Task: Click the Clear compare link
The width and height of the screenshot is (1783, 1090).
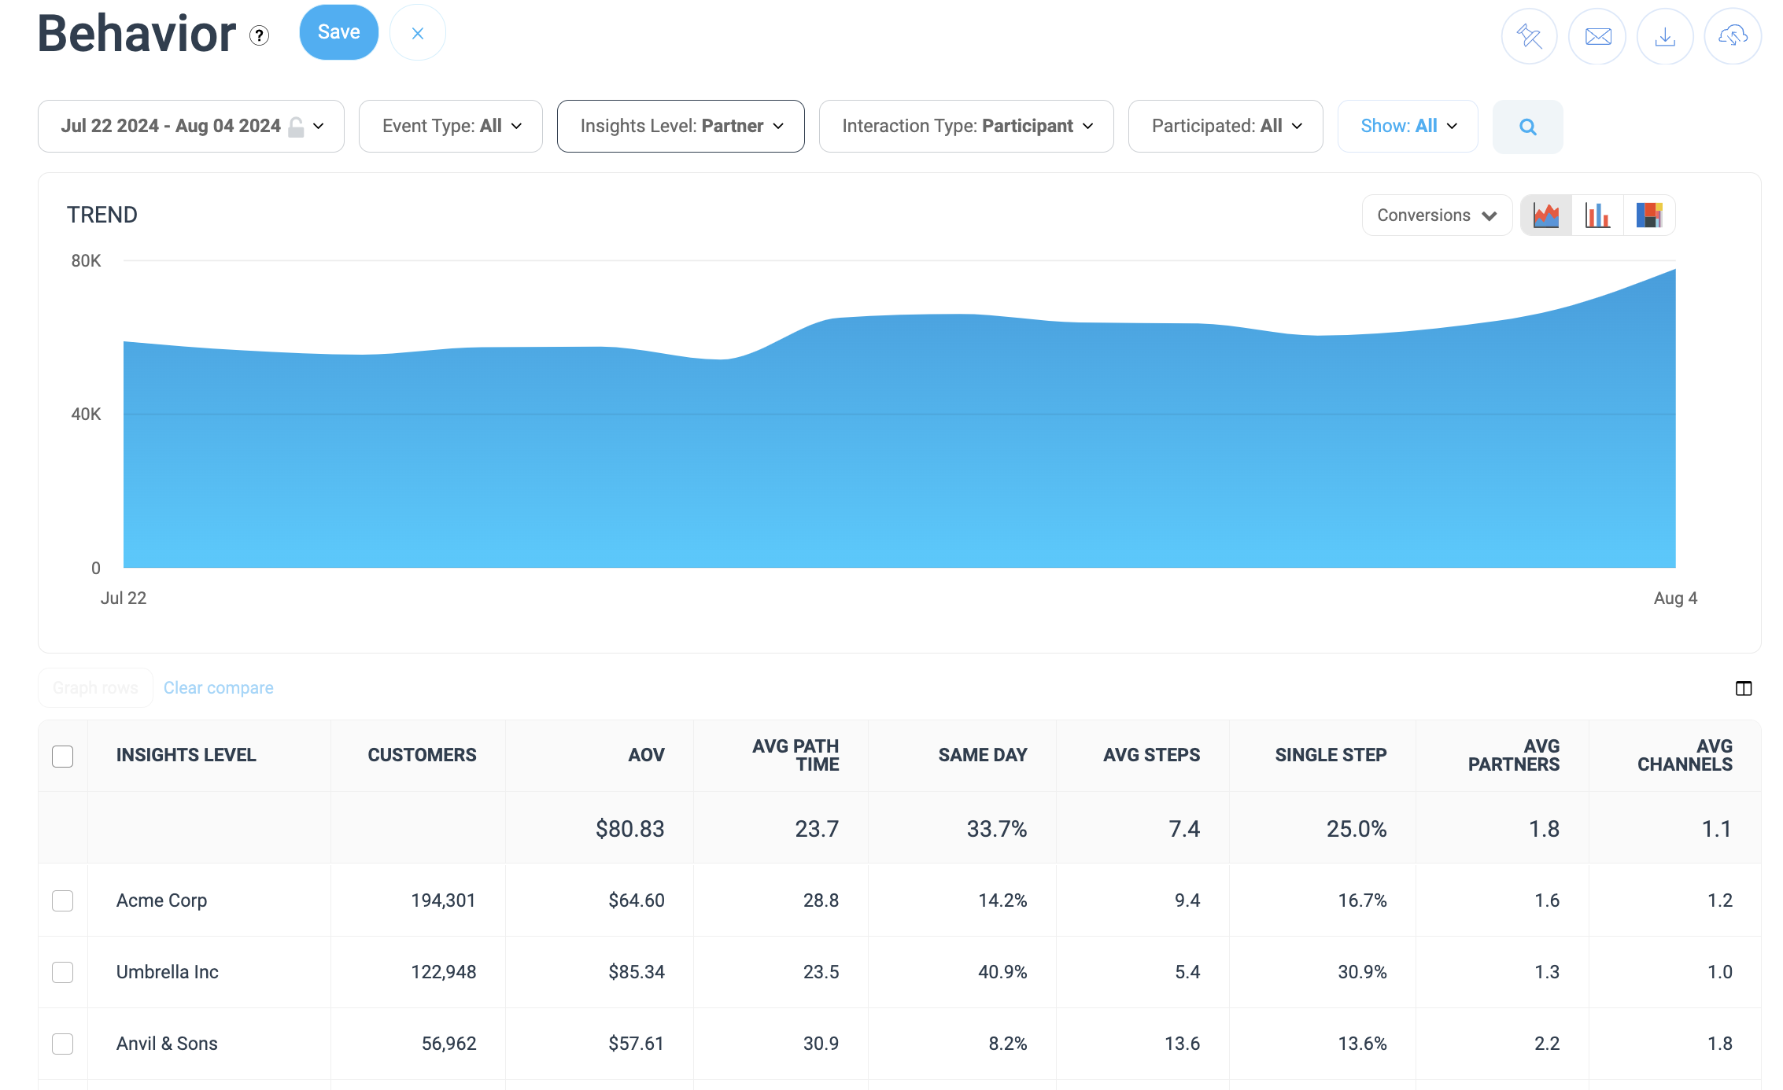Action: (219, 688)
